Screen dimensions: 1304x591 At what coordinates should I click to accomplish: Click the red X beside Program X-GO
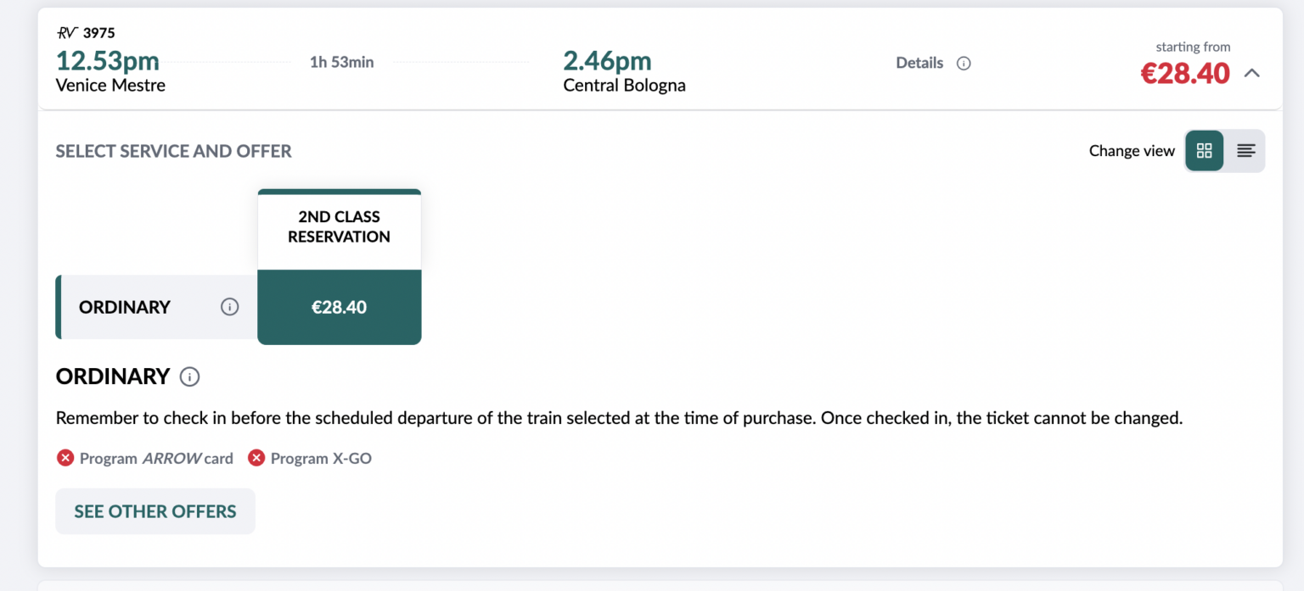coord(256,458)
